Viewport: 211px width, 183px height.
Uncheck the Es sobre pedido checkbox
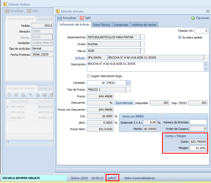(180, 37)
